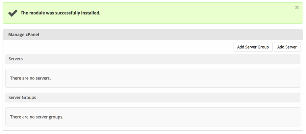Click the word 'groups' in the empty groups message
This screenshot has width=306, height=134.
[x=56, y=117]
